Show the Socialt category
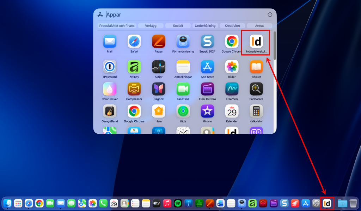The height and width of the screenshot is (211, 361). coord(178,25)
